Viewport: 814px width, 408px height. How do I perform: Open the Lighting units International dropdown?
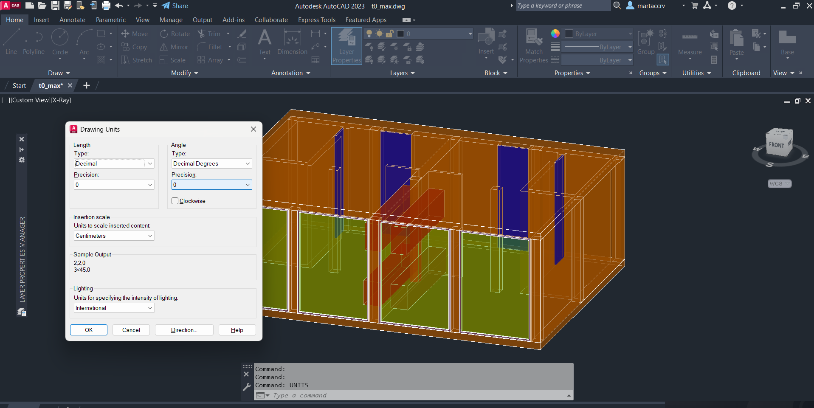[114, 308]
